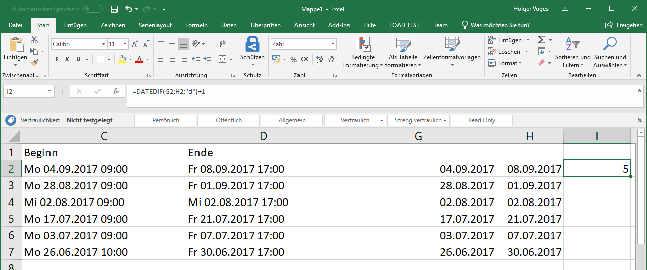The image size is (647, 270).
Task: Click the insert function fx icon
Action: point(116,91)
